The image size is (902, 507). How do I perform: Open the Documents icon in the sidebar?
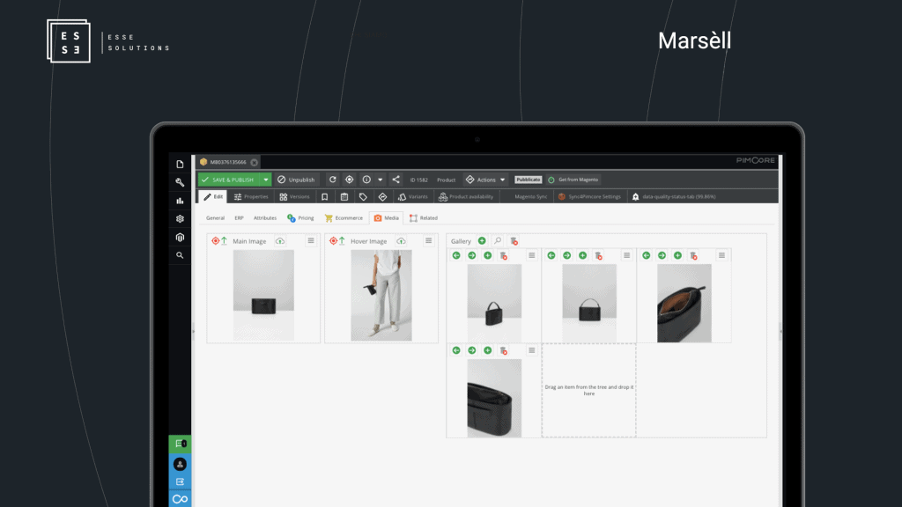[180, 164]
